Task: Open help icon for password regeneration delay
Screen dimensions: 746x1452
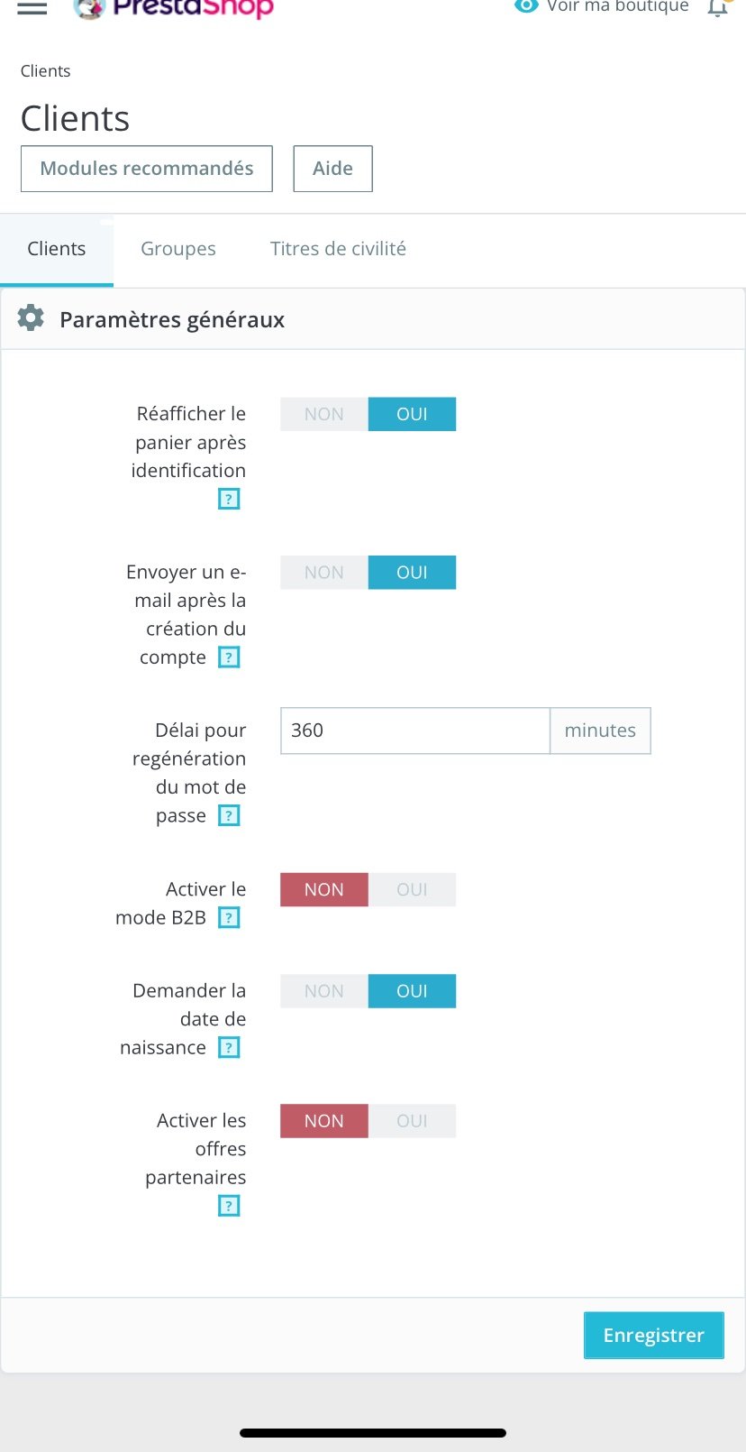Action: pos(229,816)
